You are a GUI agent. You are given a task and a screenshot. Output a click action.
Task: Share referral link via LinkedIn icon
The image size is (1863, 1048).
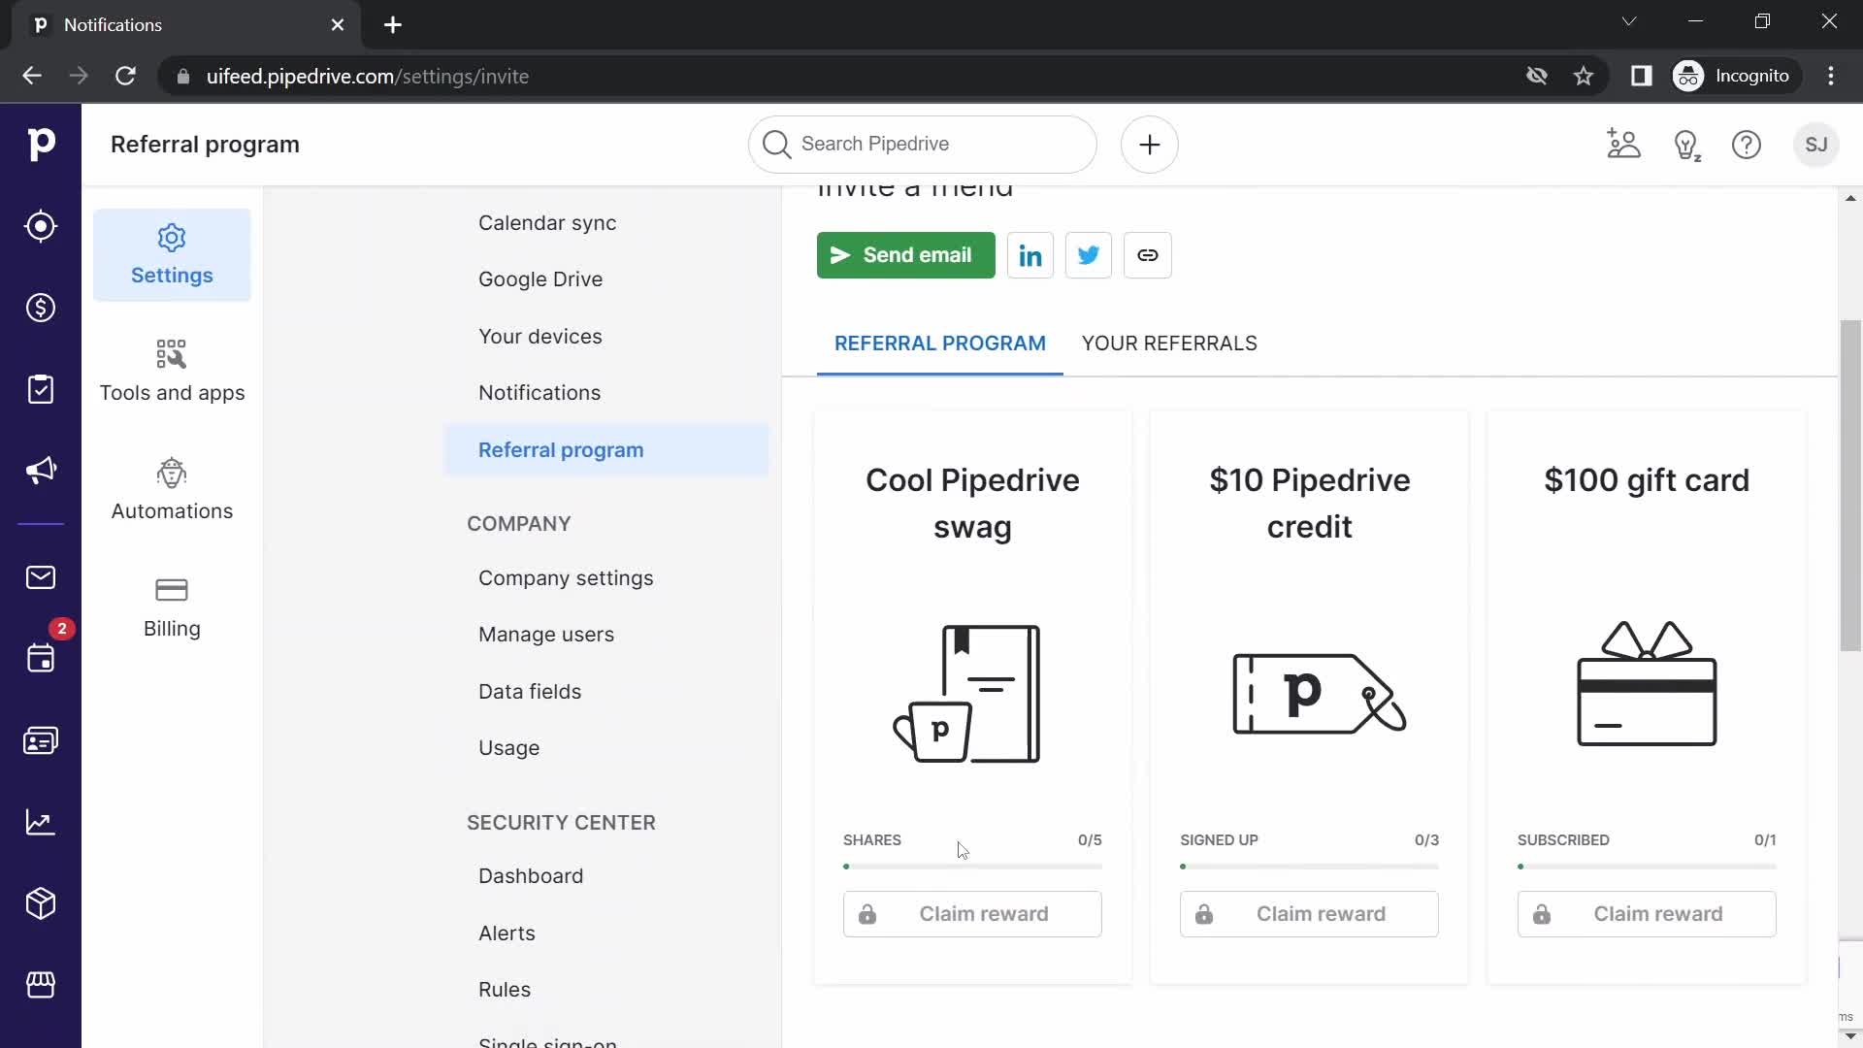pyautogui.click(x=1030, y=254)
